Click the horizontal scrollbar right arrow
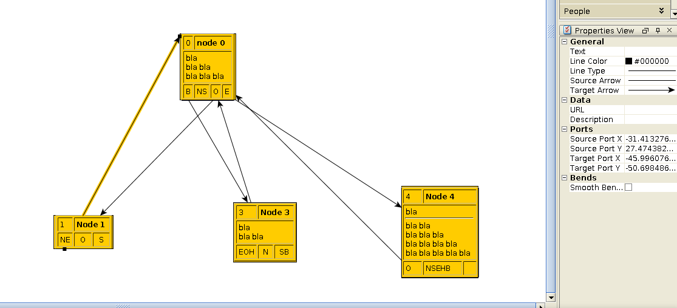This screenshot has height=308, width=677. (x=542, y=305)
